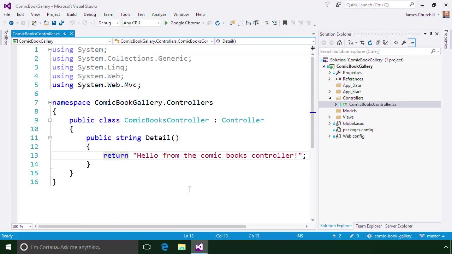Viewport: 452px width, 254px height.
Task: Click the comic-book-gallery repository in status bar
Action: [392, 236]
